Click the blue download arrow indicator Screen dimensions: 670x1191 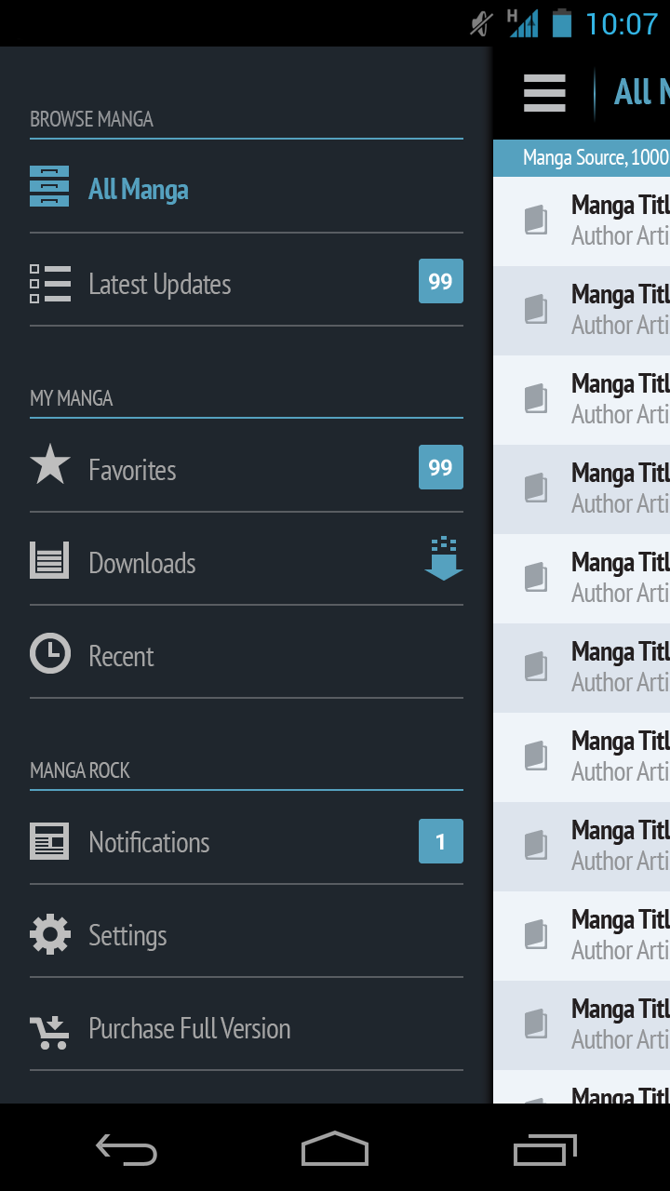coord(444,558)
